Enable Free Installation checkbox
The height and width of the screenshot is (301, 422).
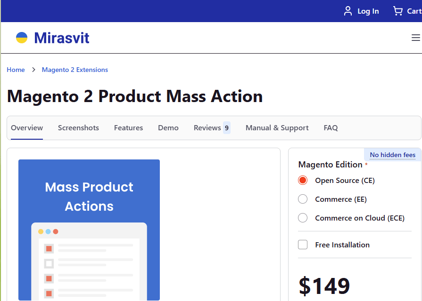pos(303,245)
